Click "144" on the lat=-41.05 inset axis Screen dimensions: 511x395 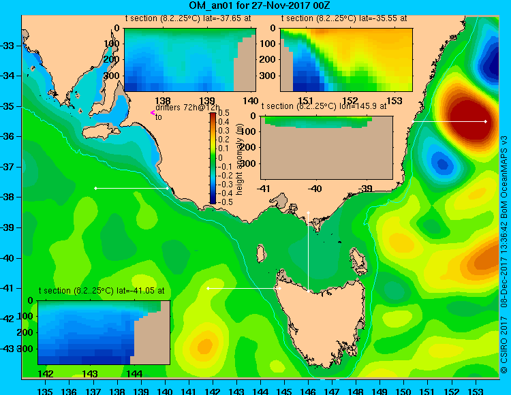pyautogui.click(x=135, y=374)
